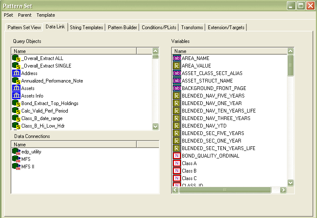This screenshot has height=218, width=317.
Task: Select the MFS data connection name
Action: pyautogui.click(x=26, y=159)
